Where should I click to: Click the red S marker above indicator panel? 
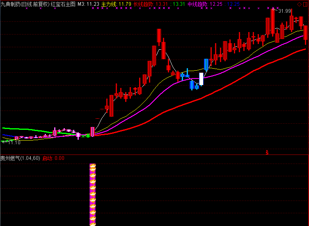(267, 152)
